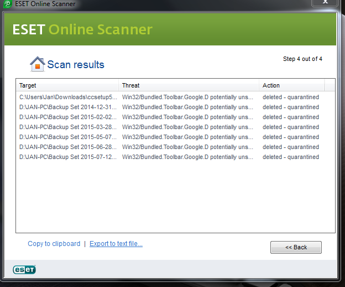Click 'deleted - quarantined' in Backup Set 2015-06-28 row
This screenshot has height=287, width=345.
tap(291, 147)
